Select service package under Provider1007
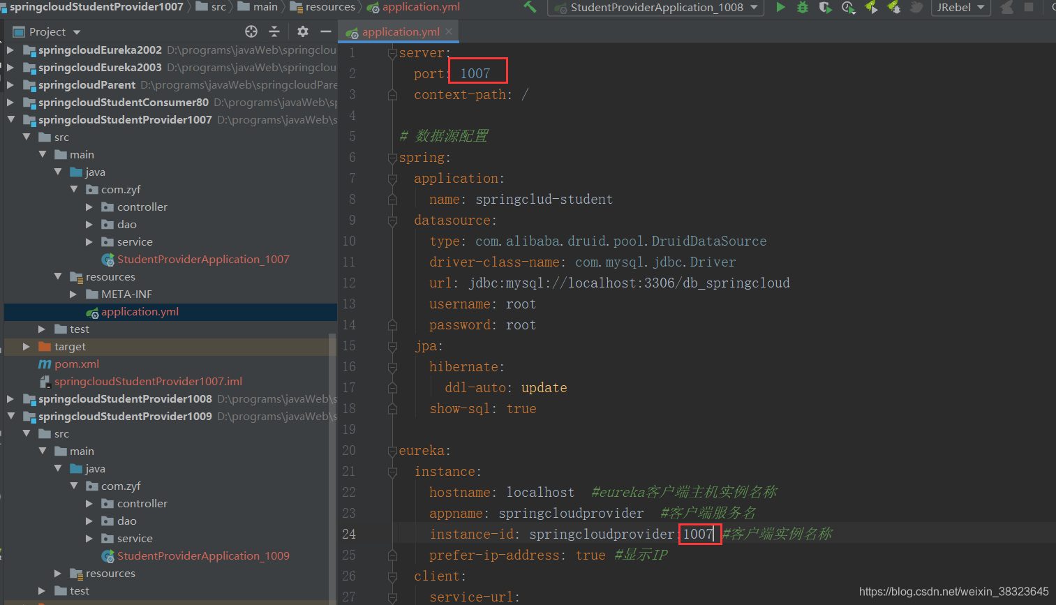Viewport: 1056px width, 605px height. pos(135,241)
